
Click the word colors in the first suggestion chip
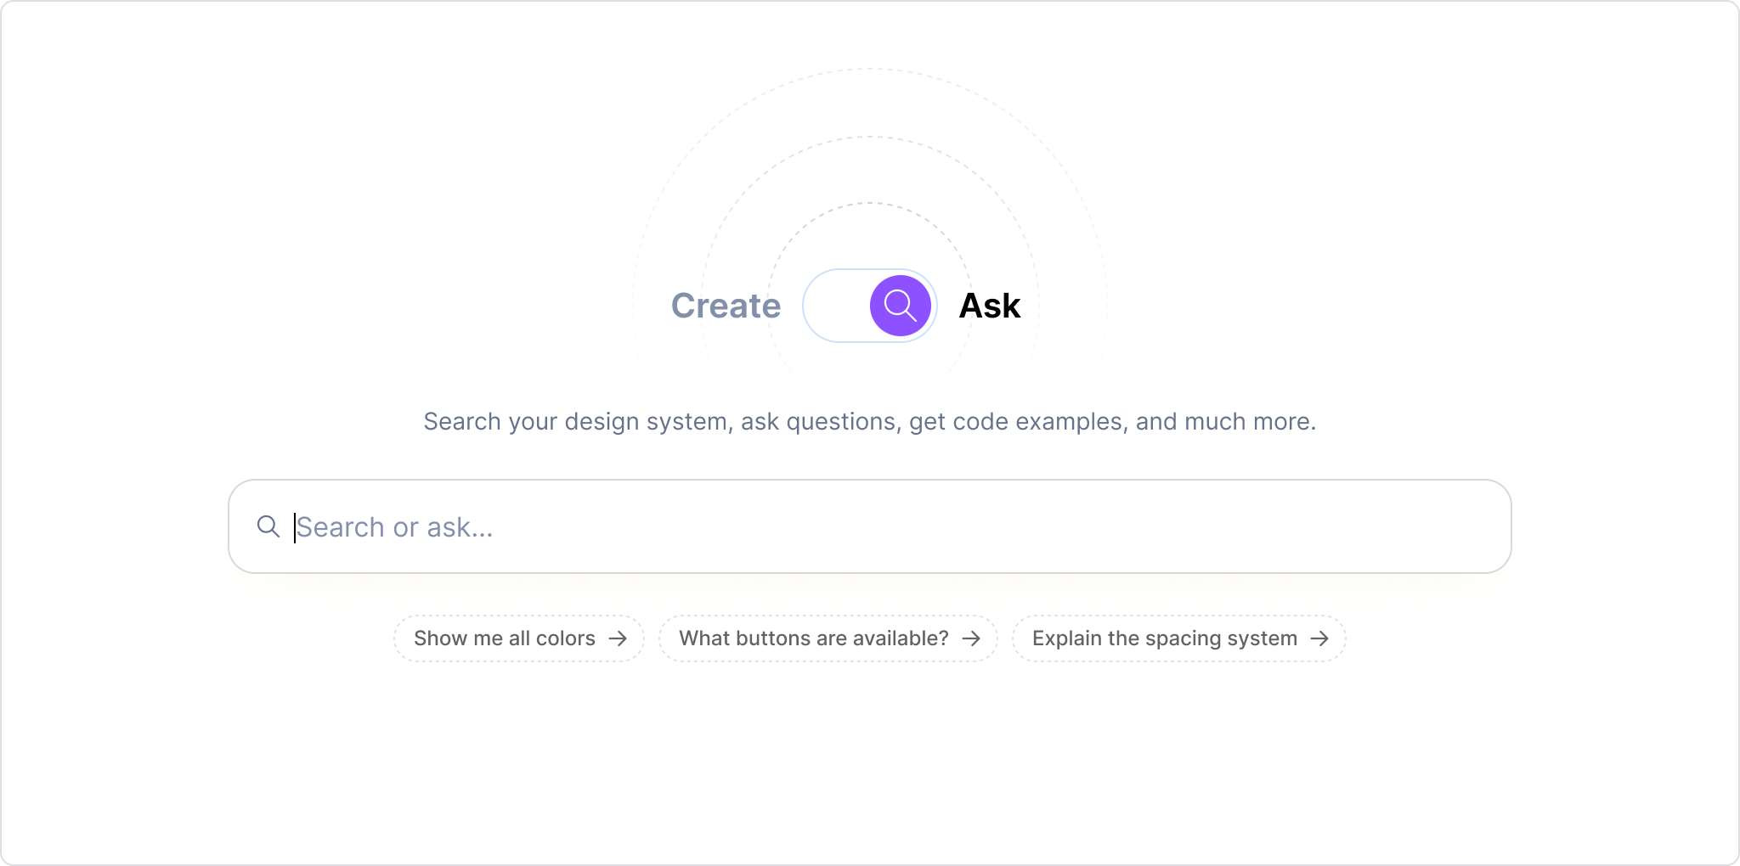pos(565,638)
